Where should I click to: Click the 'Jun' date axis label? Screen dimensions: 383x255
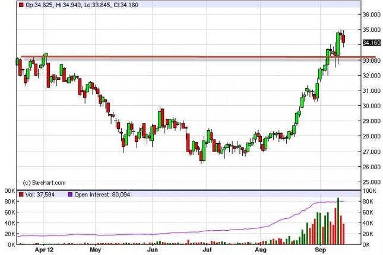[x=153, y=250]
